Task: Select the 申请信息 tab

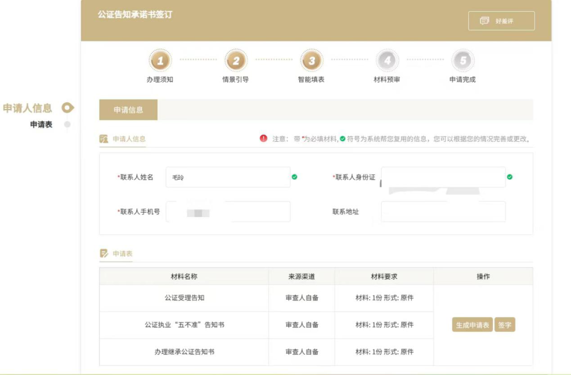Action: (128, 110)
